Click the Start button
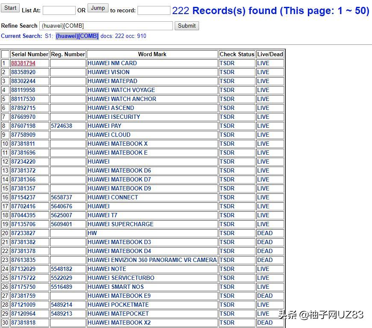This screenshot has height=328, width=372. pyautogui.click(x=10, y=8)
